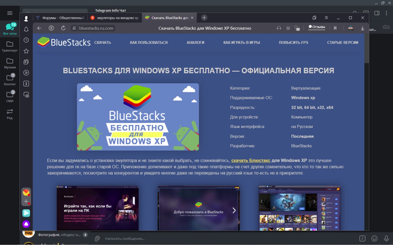
Task: Follow the скачать Блюстакс link
Action: 251,160
